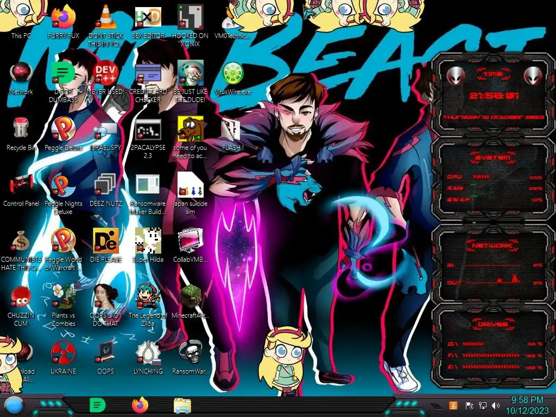Launch Peggle Deluxe shortcut

coord(64,134)
